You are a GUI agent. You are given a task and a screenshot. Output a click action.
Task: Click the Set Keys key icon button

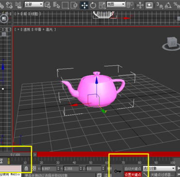[118, 171]
